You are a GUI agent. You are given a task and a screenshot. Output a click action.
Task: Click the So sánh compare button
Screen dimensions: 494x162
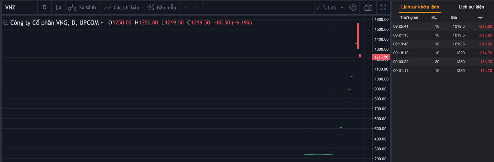click(x=82, y=7)
